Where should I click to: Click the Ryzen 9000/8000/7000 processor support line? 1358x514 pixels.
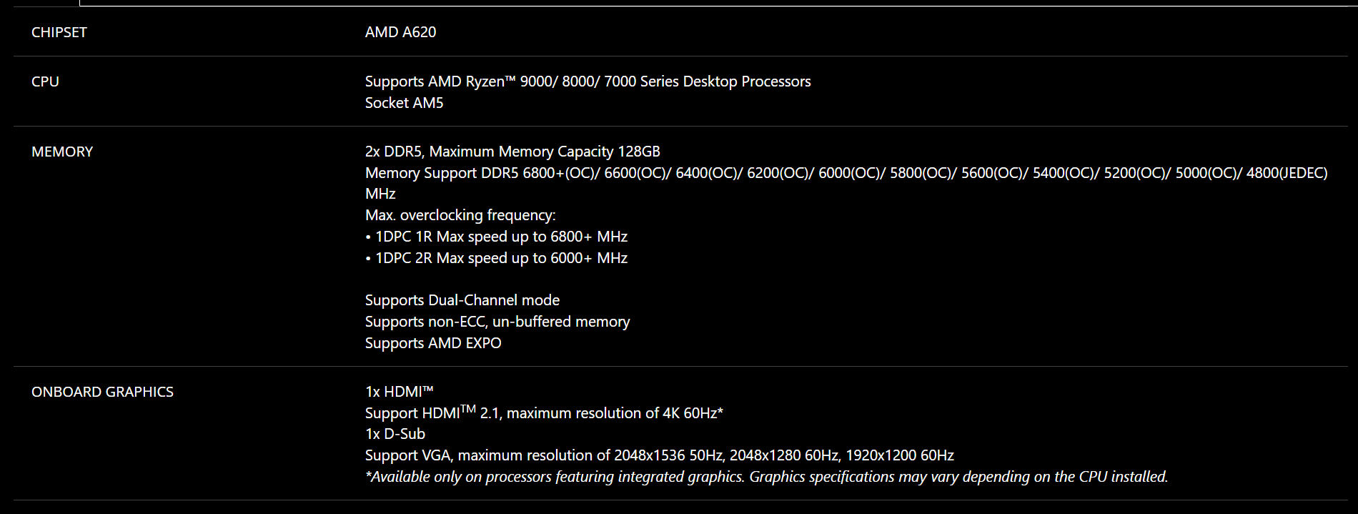pyautogui.click(x=588, y=81)
